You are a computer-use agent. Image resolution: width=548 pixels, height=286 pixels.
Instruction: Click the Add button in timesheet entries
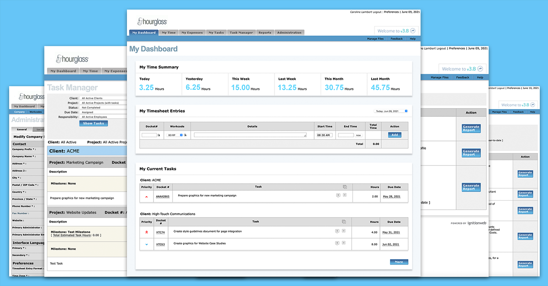pyautogui.click(x=395, y=135)
